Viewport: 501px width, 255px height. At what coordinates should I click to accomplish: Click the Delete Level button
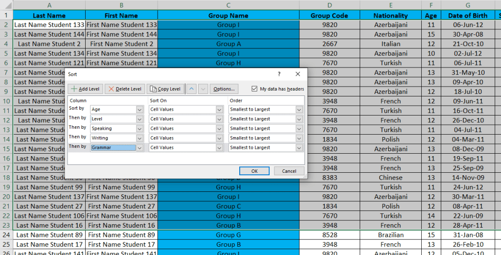pos(125,89)
